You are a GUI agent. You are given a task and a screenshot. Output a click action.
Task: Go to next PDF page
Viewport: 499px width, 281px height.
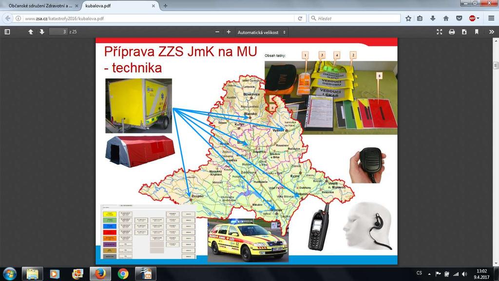click(x=42, y=32)
